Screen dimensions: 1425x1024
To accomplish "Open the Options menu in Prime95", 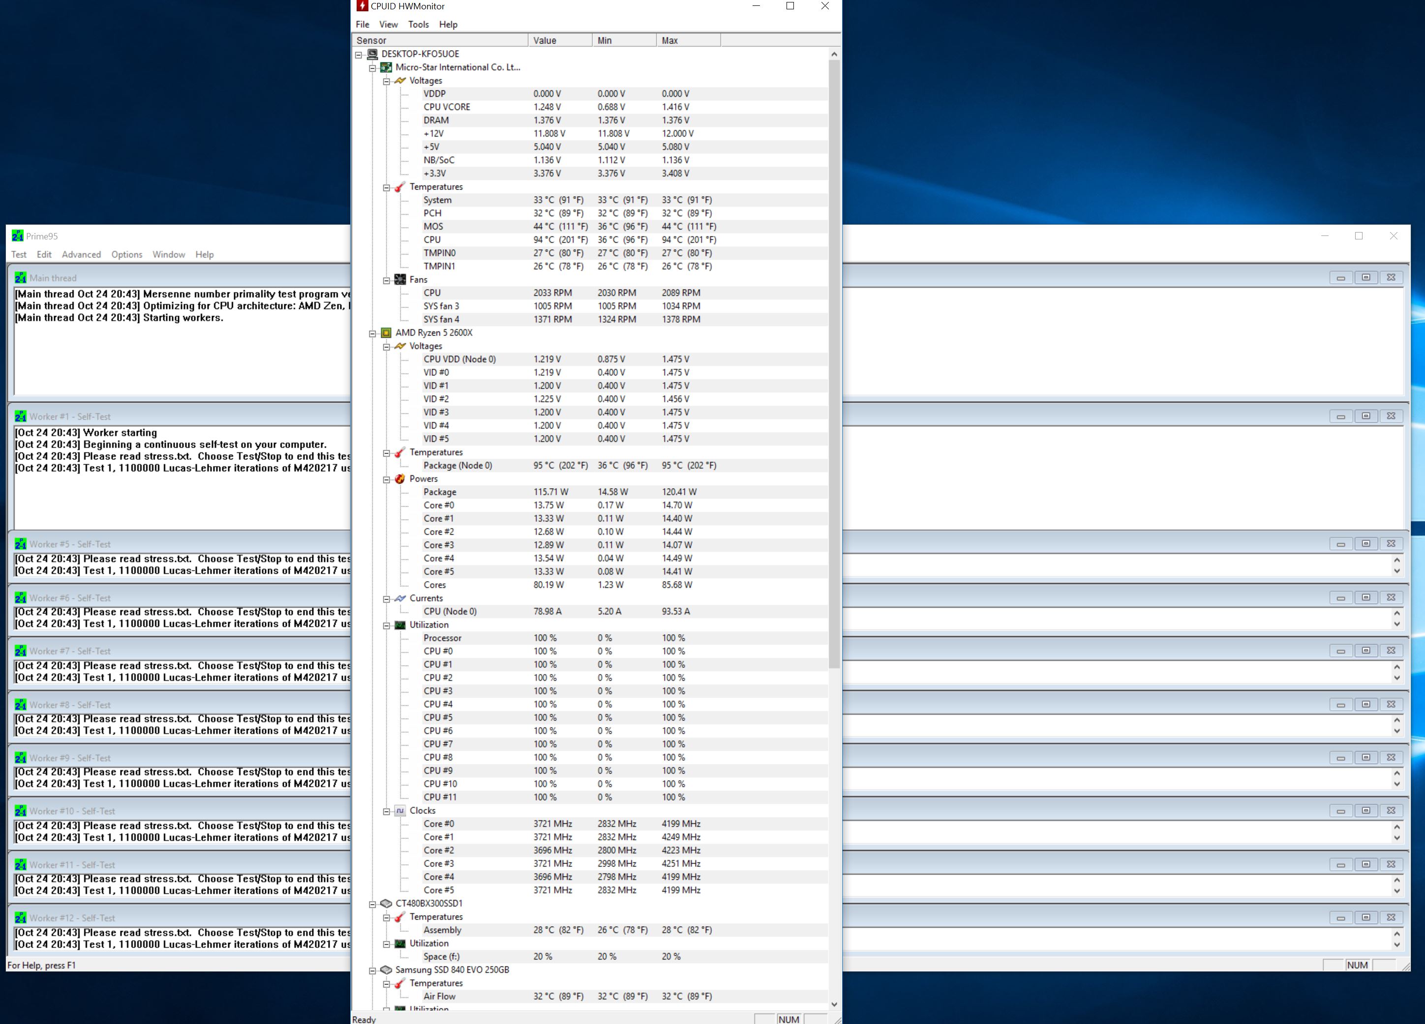I will 126,254.
